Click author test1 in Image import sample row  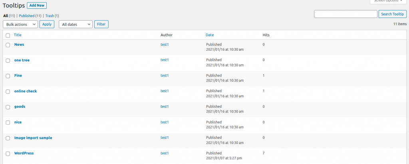click(165, 138)
